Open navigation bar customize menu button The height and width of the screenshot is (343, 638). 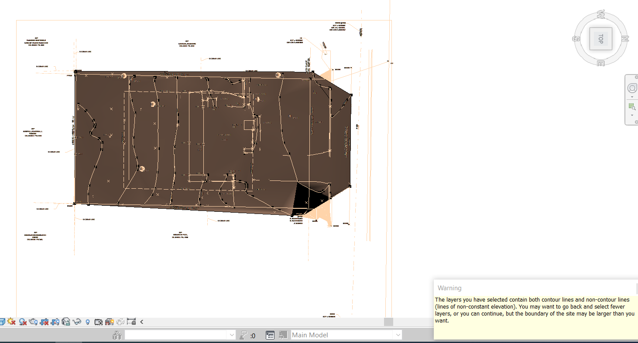click(636, 122)
